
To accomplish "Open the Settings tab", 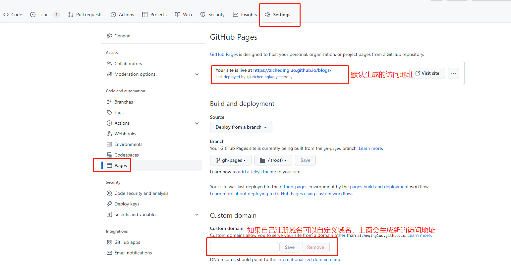I will [x=278, y=15].
